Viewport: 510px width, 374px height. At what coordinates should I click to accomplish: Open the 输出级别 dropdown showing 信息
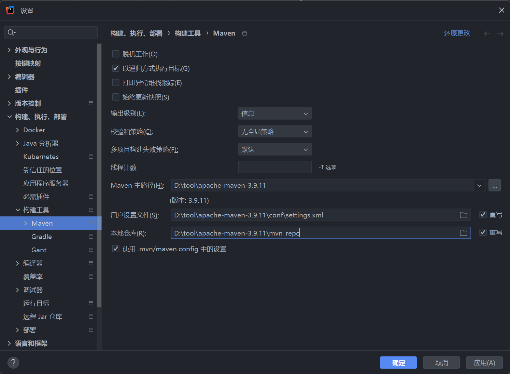[275, 113]
